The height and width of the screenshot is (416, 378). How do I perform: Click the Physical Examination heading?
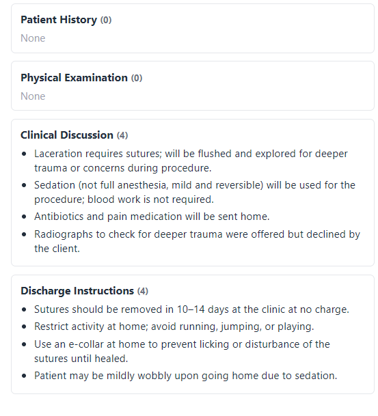pos(74,78)
